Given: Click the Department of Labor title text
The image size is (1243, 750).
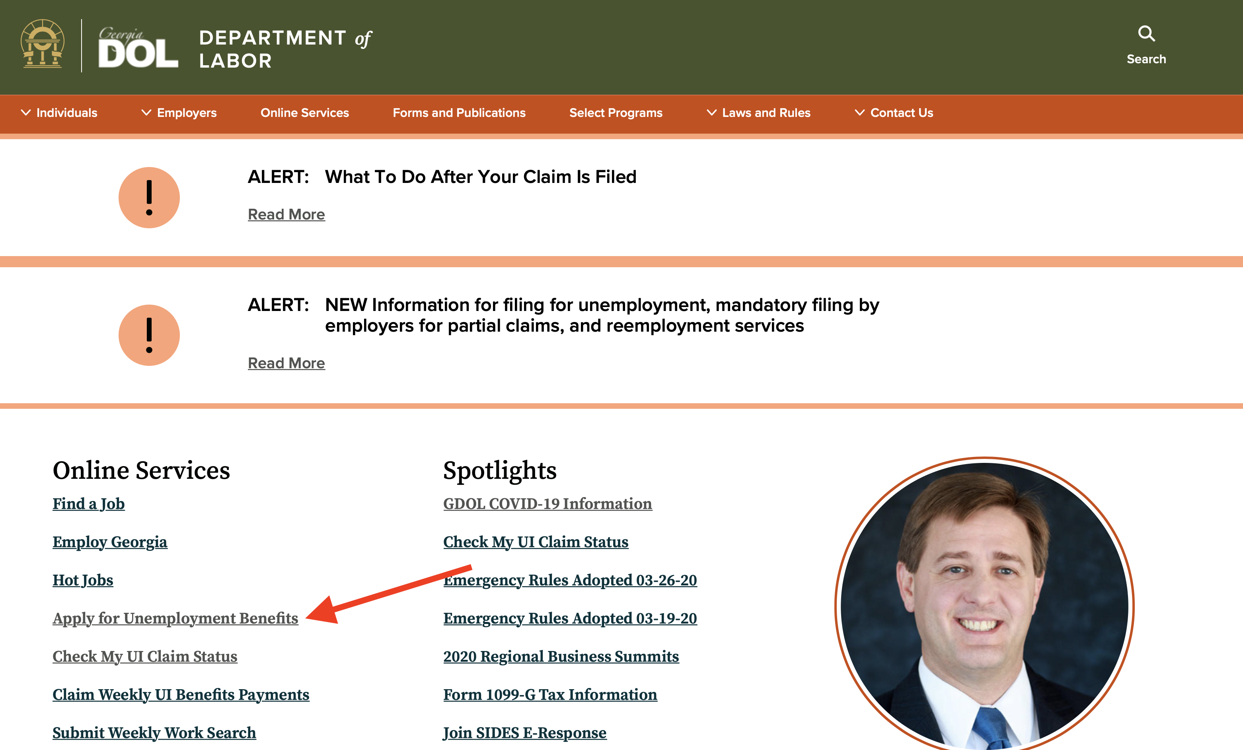Looking at the screenshot, I should [x=285, y=49].
